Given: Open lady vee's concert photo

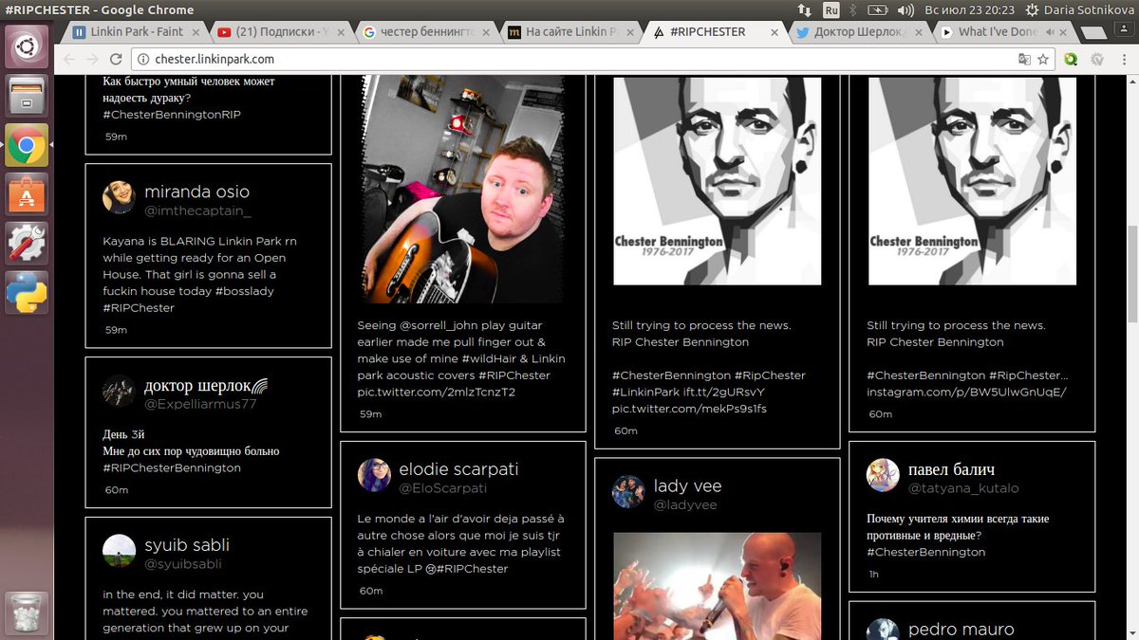Looking at the screenshot, I should (x=718, y=586).
